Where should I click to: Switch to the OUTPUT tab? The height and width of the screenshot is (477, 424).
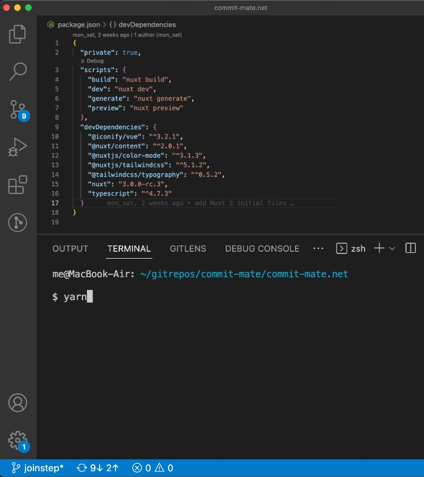pyautogui.click(x=70, y=249)
